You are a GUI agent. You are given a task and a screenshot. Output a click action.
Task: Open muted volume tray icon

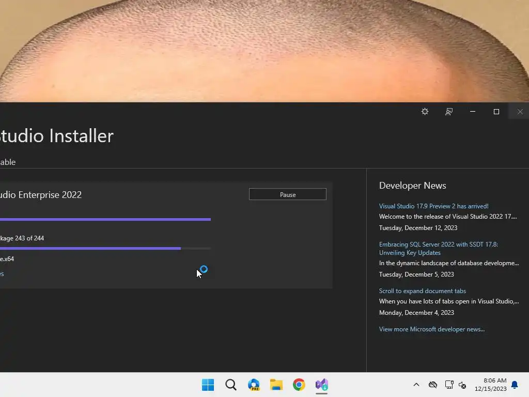(x=462, y=385)
